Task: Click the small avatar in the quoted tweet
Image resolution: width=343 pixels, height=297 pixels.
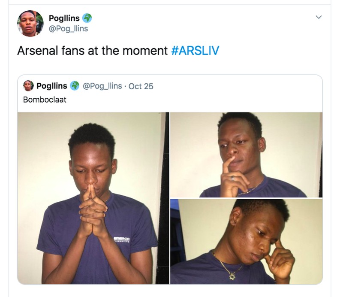Action: point(28,86)
